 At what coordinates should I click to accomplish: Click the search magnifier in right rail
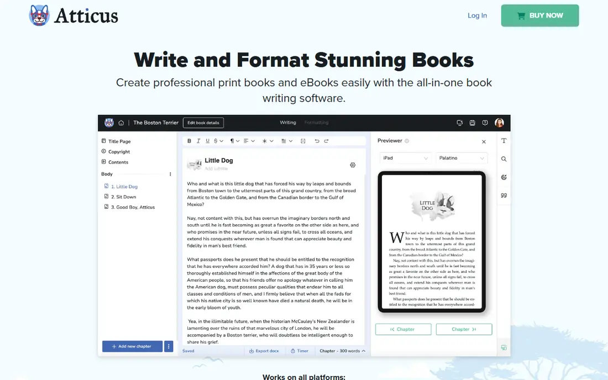click(x=504, y=159)
